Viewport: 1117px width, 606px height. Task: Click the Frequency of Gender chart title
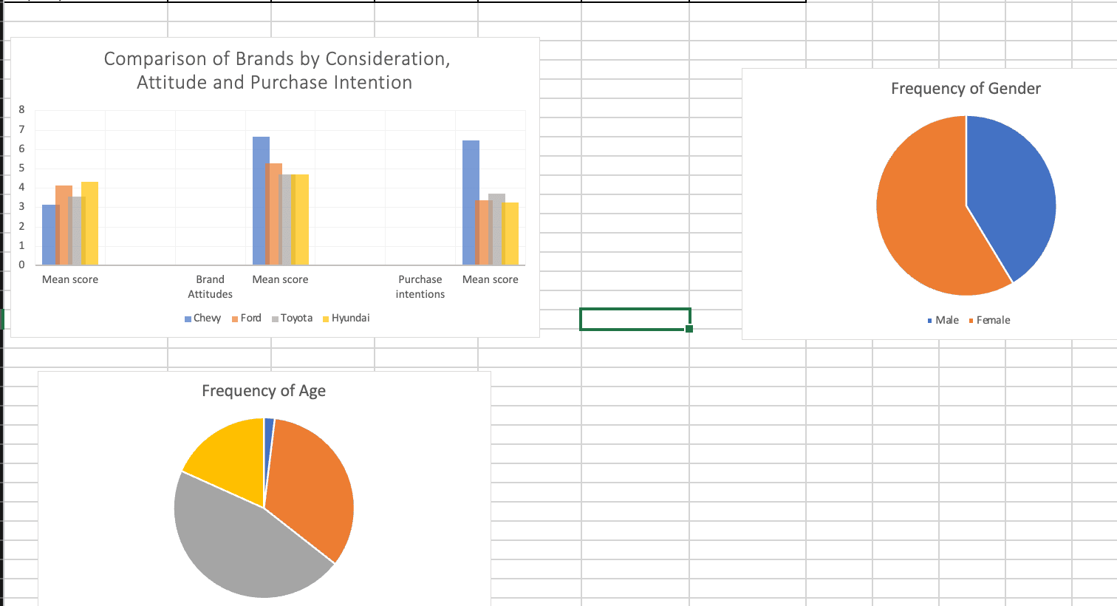click(965, 88)
